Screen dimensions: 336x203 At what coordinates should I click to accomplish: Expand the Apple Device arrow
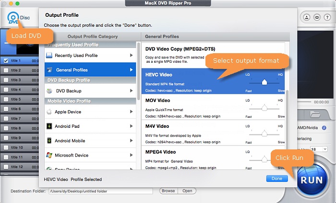click(131, 112)
